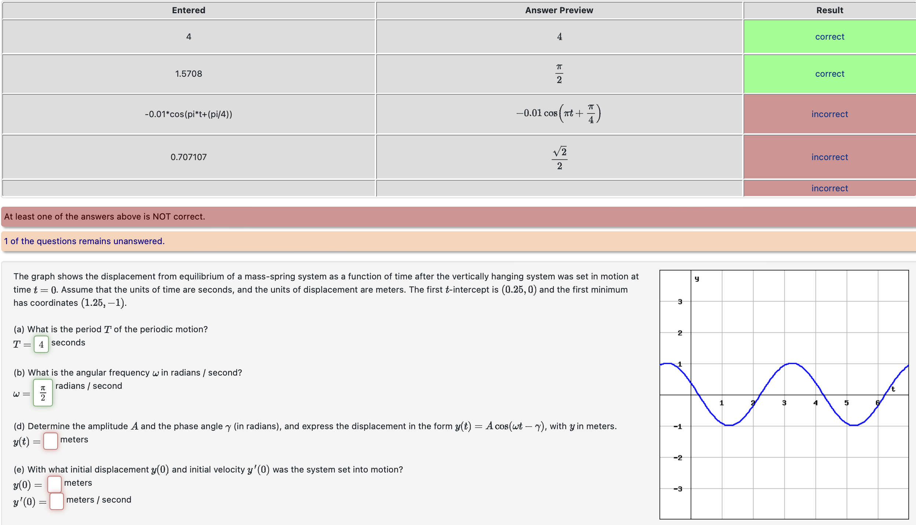The height and width of the screenshot is (525, 916).
Task: Click the correct green result icon for '4'
Action: click(x=830, y=36)
